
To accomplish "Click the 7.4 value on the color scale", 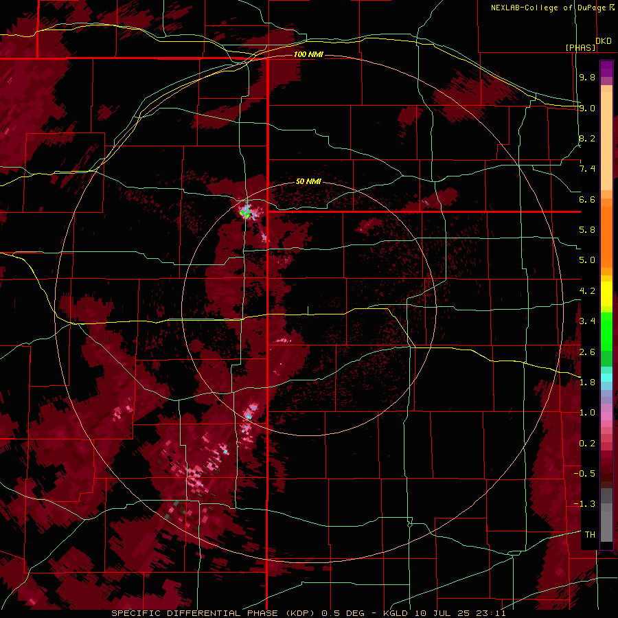I will pyautogui.click(x=587, y=169).
